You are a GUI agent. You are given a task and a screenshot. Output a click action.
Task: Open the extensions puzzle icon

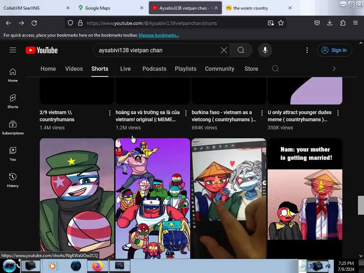343,23
